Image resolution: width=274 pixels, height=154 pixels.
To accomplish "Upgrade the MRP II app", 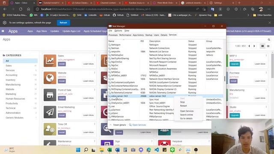I will click(x=235, y=64).
